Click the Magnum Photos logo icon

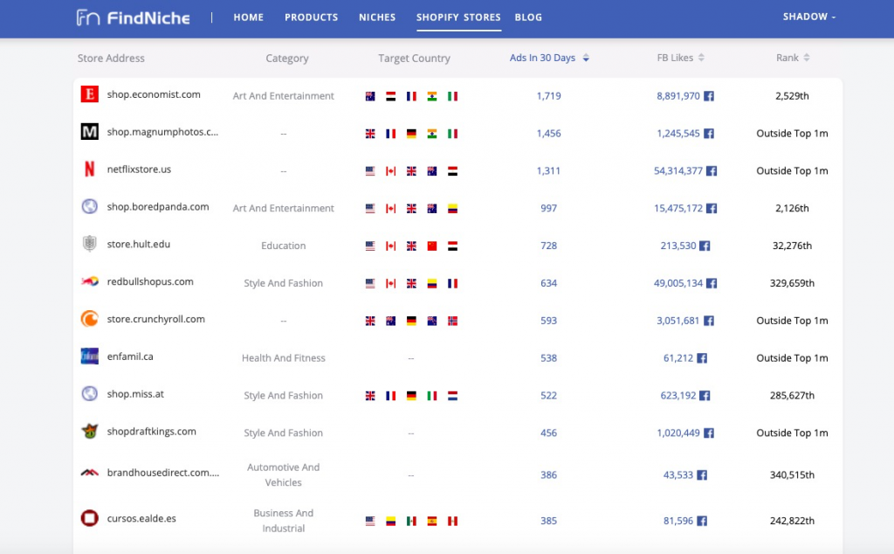pyautogui.click(x=90, y=132)
